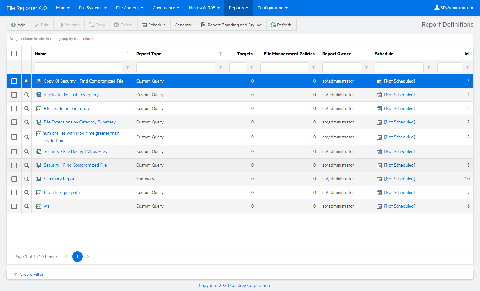Click the Refresh icon in toolbar

(x=273, y=25)
